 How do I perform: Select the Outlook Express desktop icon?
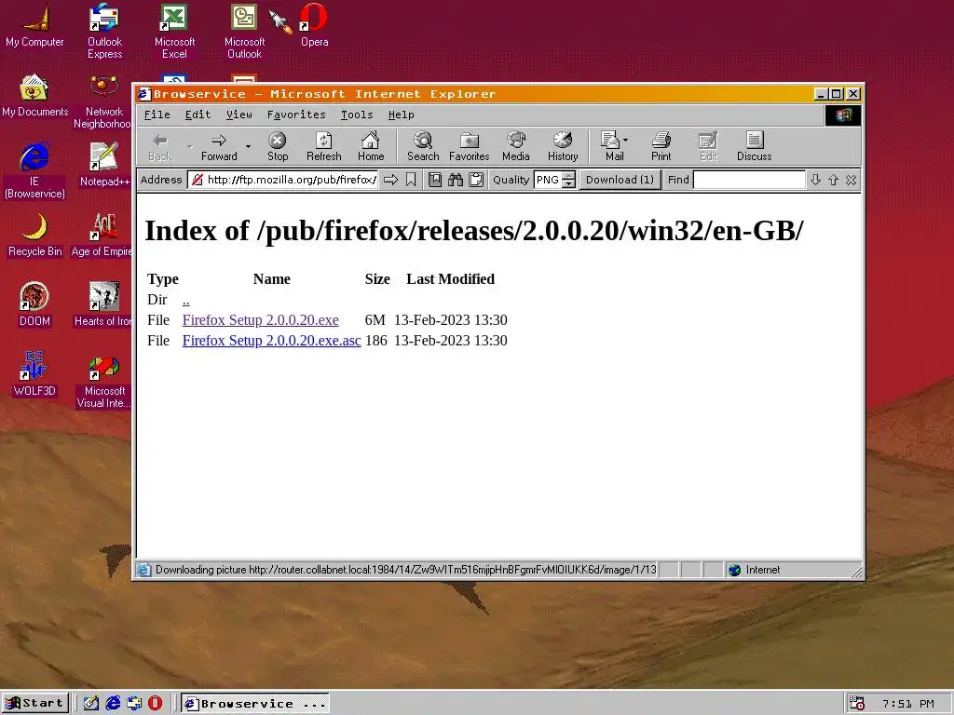(x=104, y=31)
